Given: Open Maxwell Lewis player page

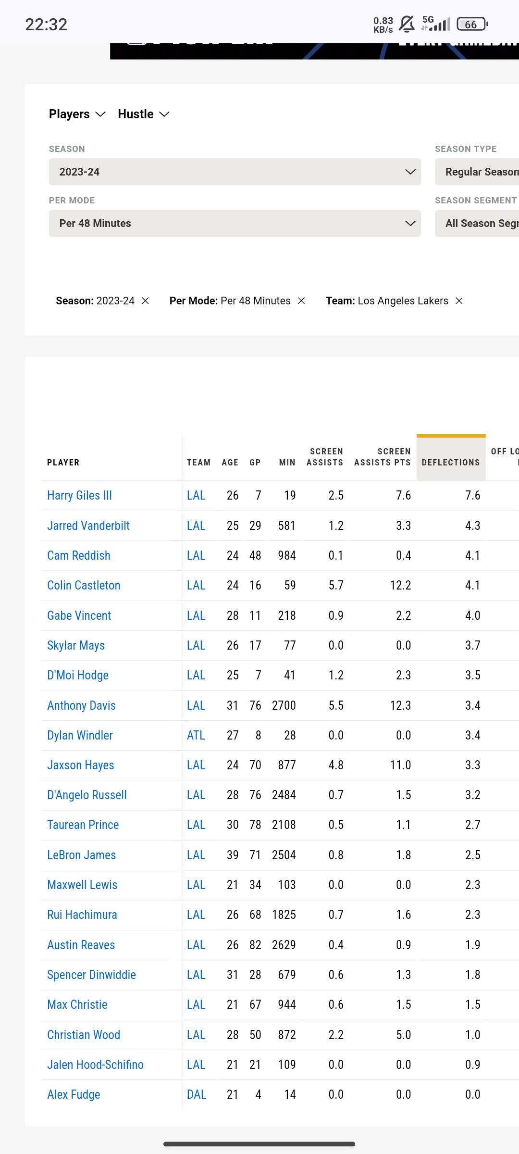Looking at the screenshot, I should pos(82,885).
